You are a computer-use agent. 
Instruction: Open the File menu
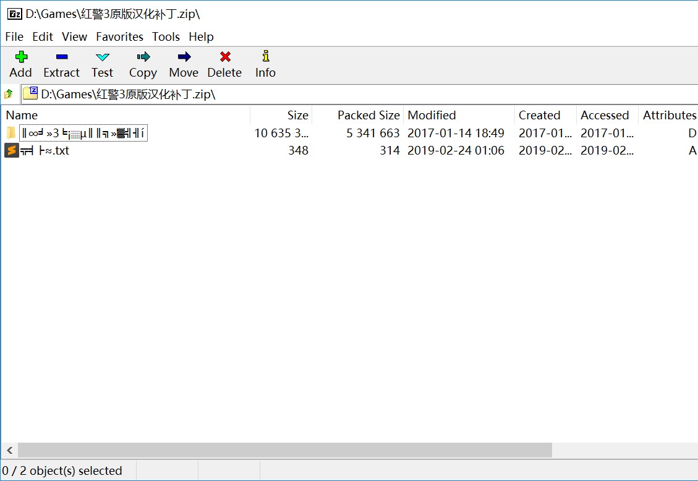14,36
